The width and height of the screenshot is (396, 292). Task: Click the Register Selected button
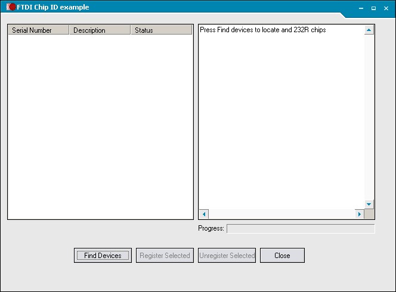(165, 256)
